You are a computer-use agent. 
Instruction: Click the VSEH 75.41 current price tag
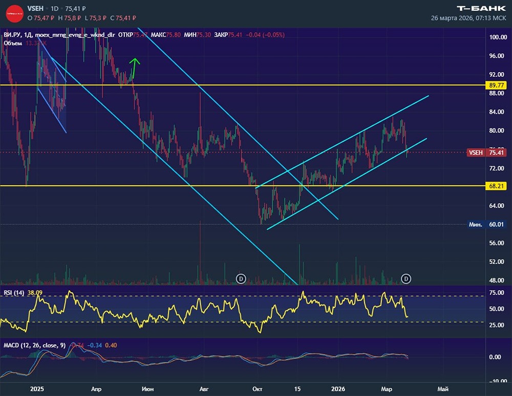click(x=486, y=152)
